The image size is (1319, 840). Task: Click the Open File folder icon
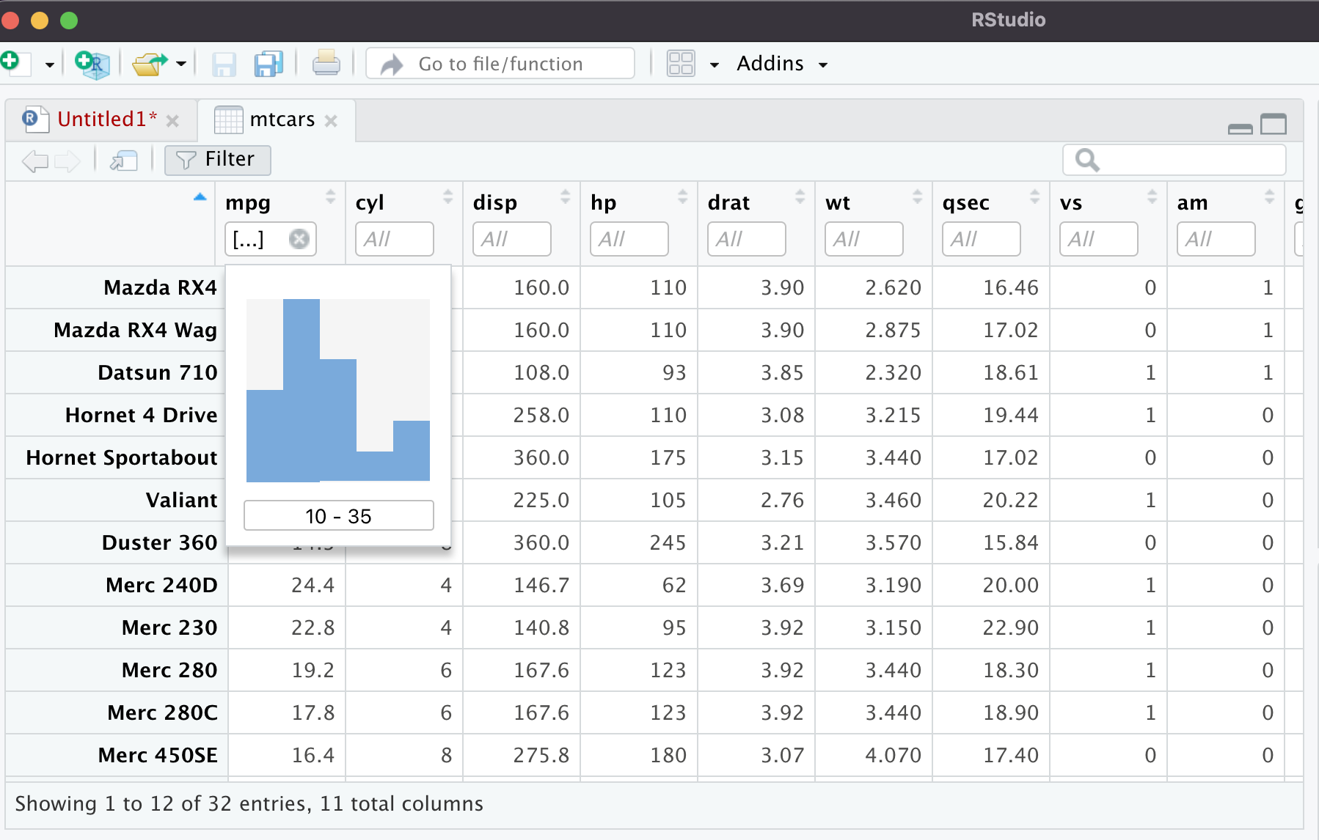(x=150, y=64)
